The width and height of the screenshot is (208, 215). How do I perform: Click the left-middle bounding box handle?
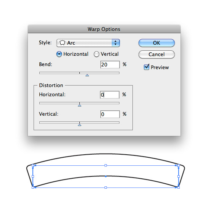[x=33, y=176]
